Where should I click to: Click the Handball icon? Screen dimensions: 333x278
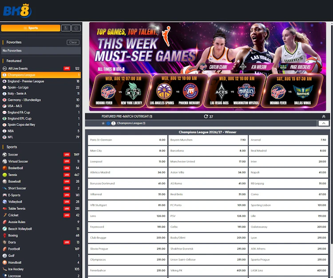pyautogui.click(x=5, y=262)
